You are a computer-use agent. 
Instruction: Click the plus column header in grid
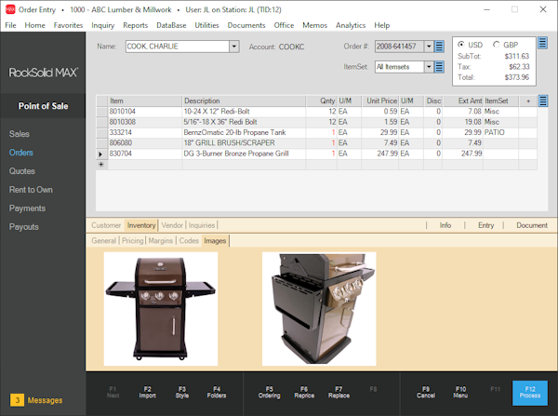coord(528,101)
